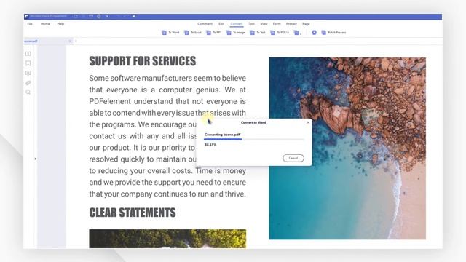
Task: Click the share icon in title bar
Action: pyautogui.click(x=106, y=16)
